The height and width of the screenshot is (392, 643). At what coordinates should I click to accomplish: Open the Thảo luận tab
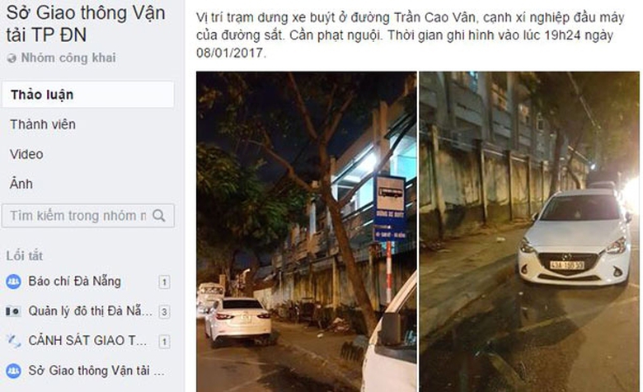88,95
